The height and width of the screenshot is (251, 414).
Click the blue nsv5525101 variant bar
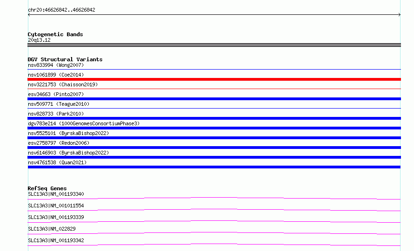coord(214,138)
